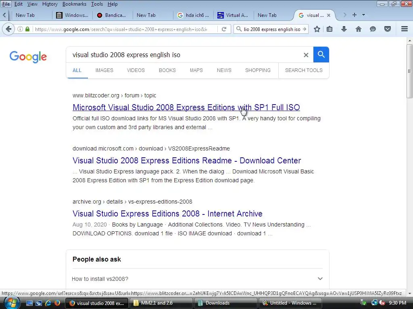Open the bookmarks list icon
The height and width of the screenshot is (309, 413).
(329, 29)
